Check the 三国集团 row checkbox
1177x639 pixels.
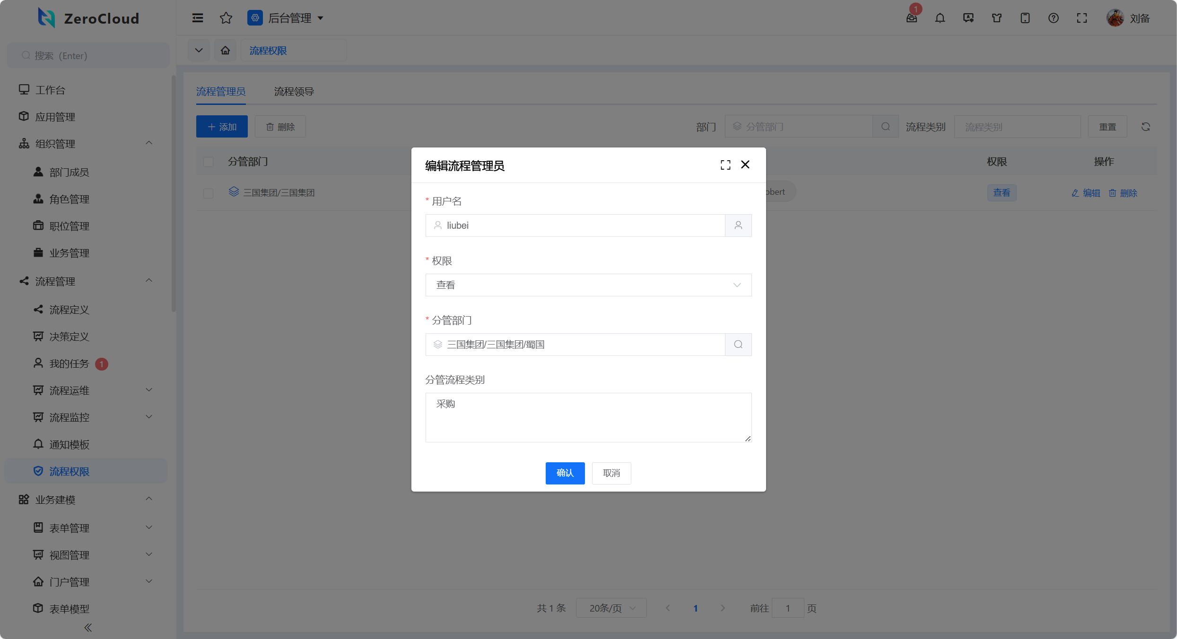pyautogui.click(x=208, y=193)
